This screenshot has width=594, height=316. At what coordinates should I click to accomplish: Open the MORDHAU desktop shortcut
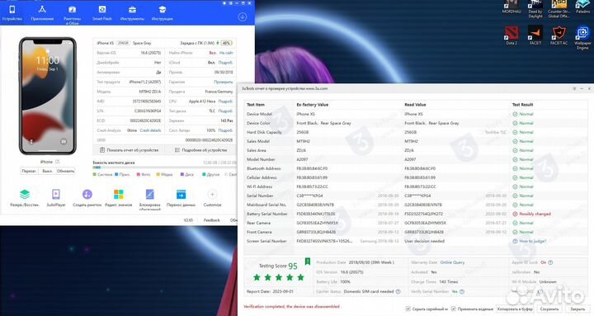pyautogui.click(x=511, y=7)
